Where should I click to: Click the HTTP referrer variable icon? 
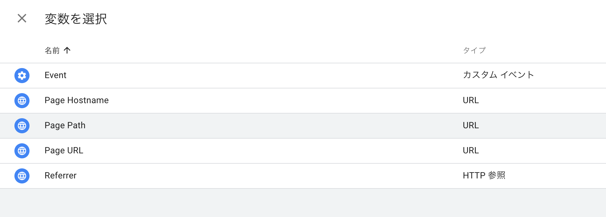pyautogui.click(x=22, y=176)
